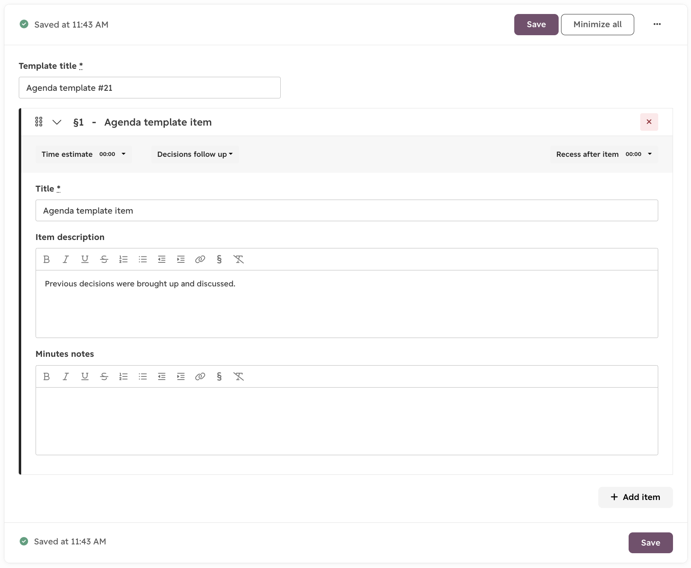Click the top Save button
Viewport: 691px width, 568px height.
(536, 24)
